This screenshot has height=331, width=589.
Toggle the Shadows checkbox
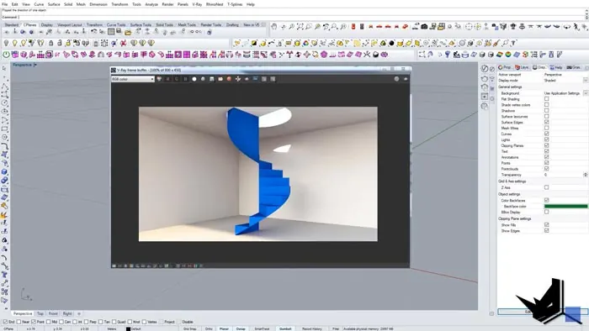point(547,111)
